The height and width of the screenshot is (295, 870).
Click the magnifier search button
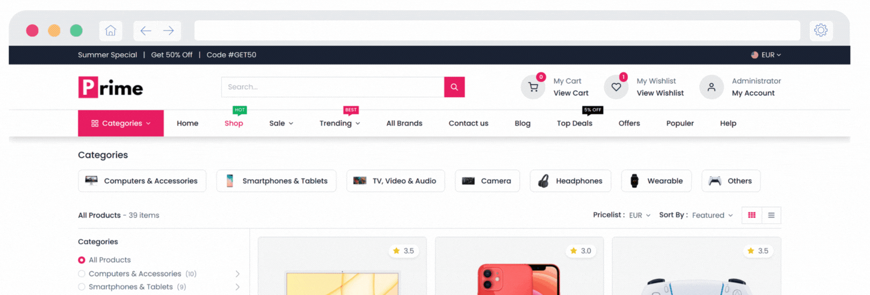[454, 87]
